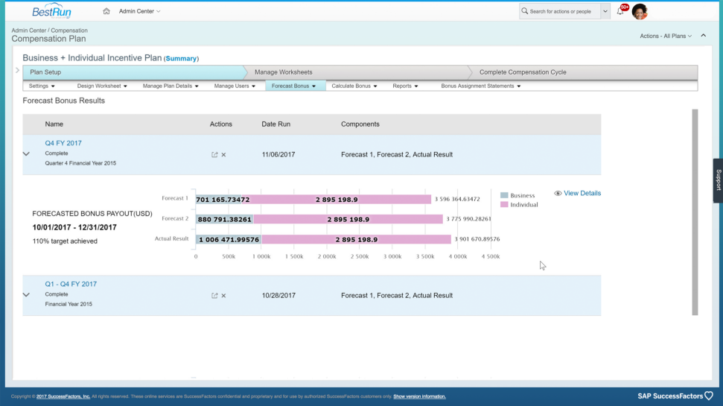
Task: Delete the Q4 FY 2017 forecast run
Action: coord(223,154)
